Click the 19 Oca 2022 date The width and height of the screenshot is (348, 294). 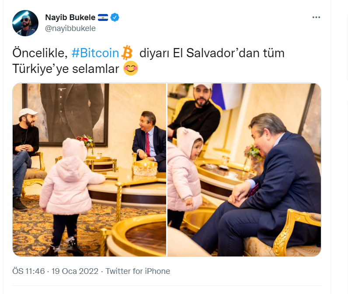[75, 271]
